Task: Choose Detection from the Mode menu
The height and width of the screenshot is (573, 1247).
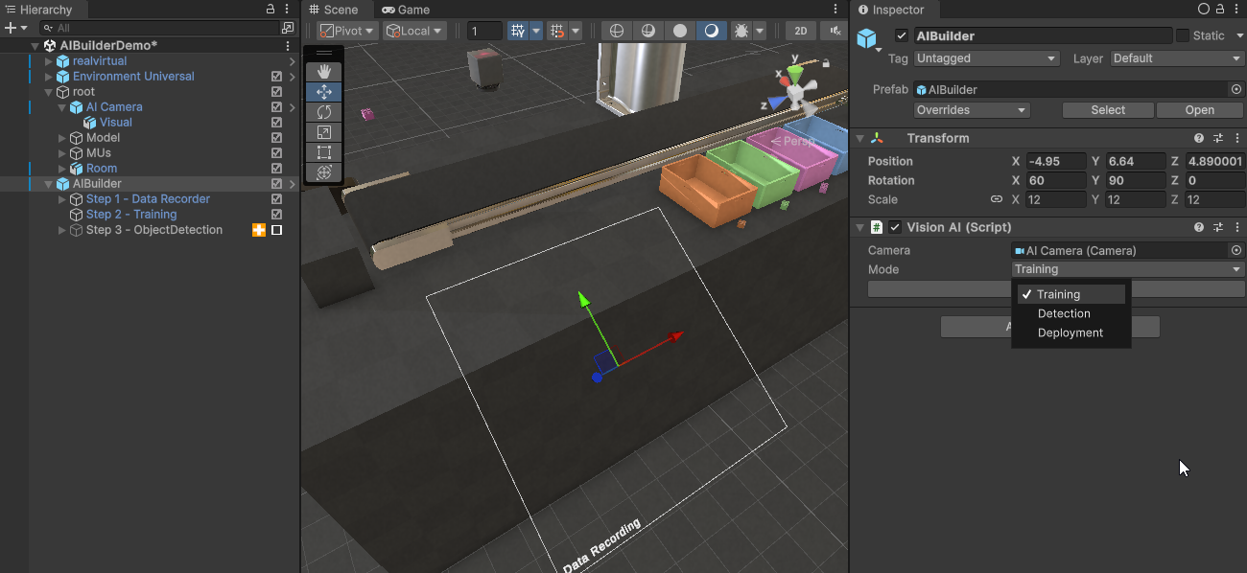Action: [1064, 313]
